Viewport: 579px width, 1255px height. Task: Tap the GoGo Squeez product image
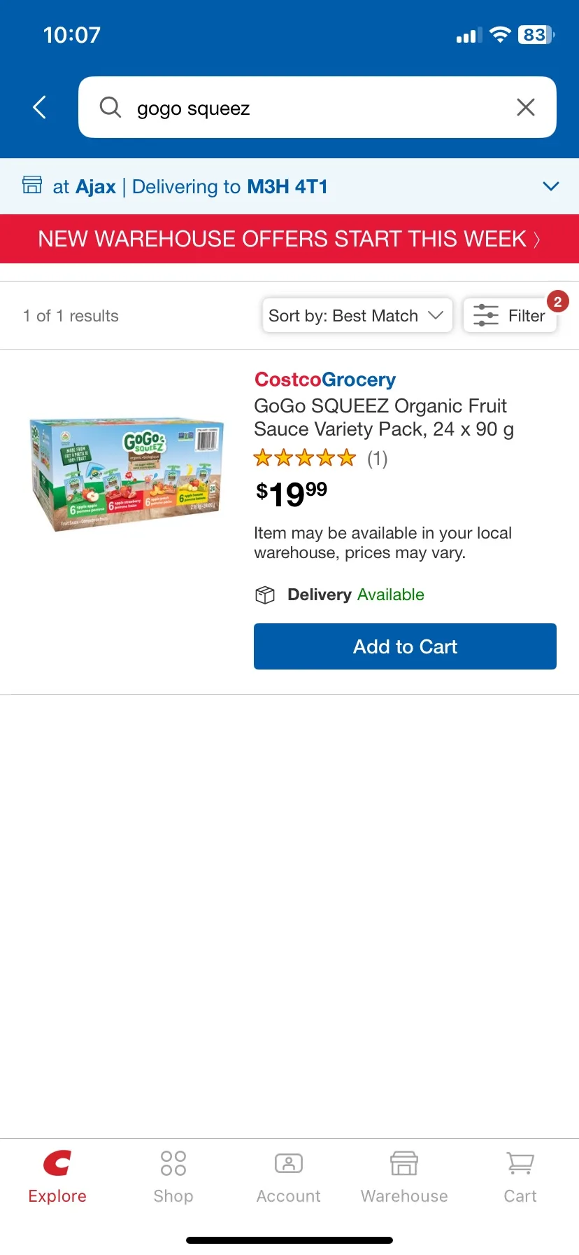pos(127,475)
